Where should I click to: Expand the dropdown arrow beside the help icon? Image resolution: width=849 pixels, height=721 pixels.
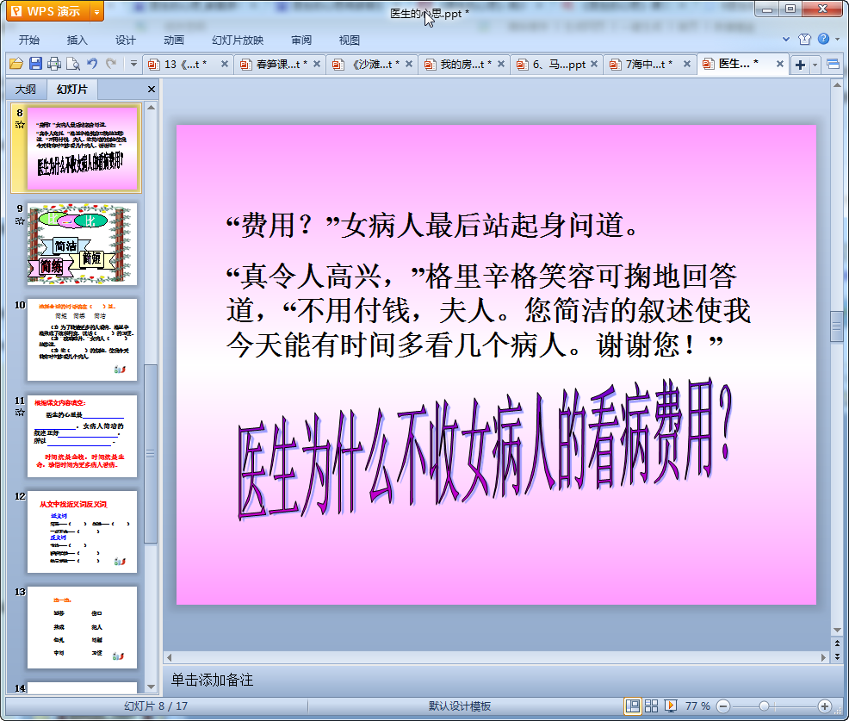coord(838,39)
